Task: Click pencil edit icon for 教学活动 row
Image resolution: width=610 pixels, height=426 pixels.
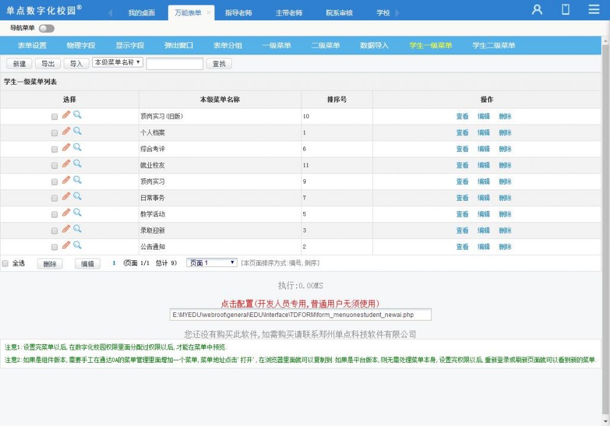Action: pyautogui.click(x=66, y=213)
